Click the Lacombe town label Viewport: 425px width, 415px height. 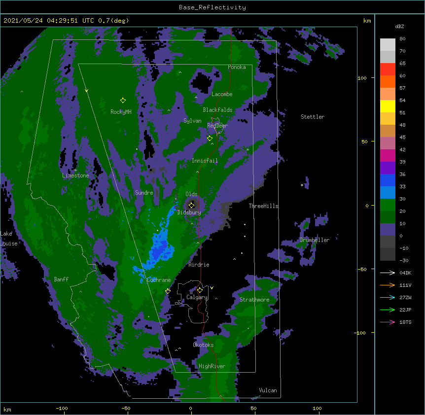coord(222,94)
